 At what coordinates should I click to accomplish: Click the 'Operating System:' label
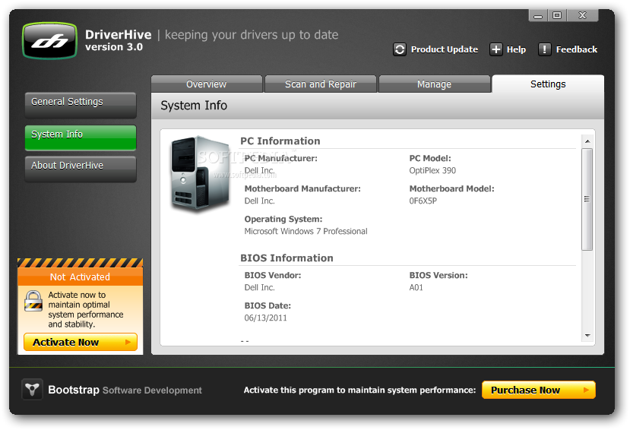pyautogui.click(x=283, y=220)
